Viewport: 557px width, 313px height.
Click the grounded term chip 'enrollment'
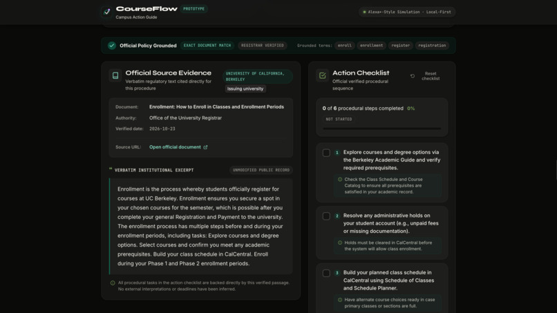pos(371,46)
